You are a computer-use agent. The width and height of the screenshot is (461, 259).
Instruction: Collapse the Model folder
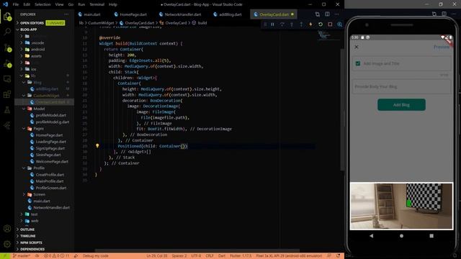pyautogui.click(x=39, y=109)
